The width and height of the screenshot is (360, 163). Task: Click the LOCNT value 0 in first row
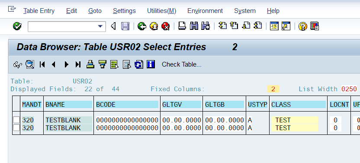pyautogui.click(x=335, y=120)
